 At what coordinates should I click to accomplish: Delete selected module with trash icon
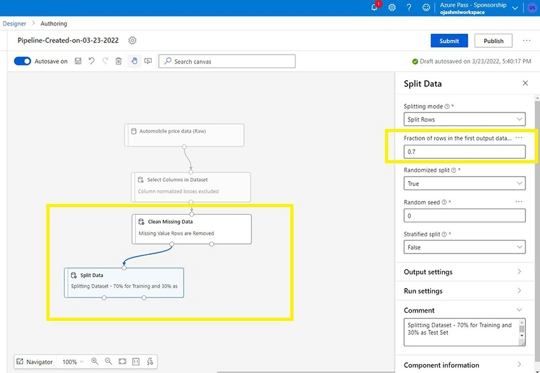click(118, 61)
